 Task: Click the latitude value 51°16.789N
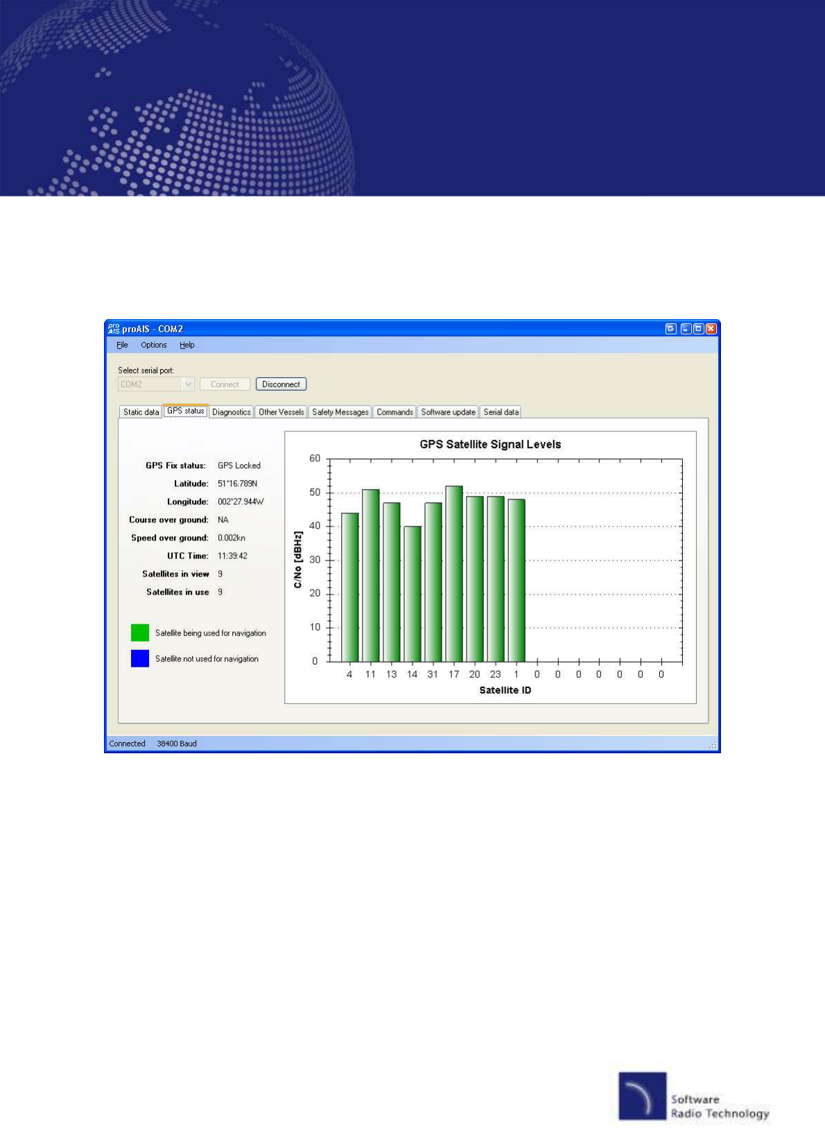click(238, 483)
